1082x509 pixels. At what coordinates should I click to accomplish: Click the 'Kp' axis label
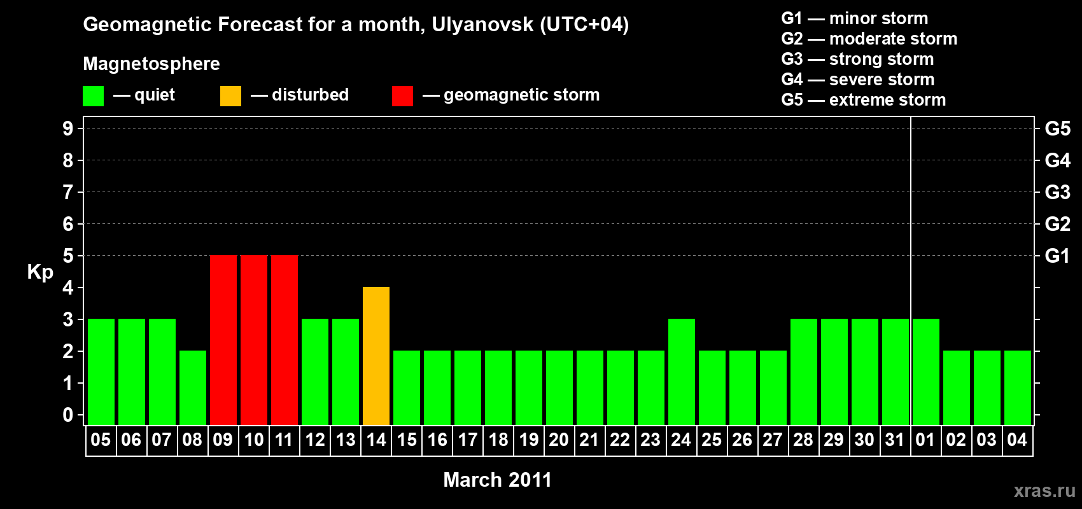point(40,272)
